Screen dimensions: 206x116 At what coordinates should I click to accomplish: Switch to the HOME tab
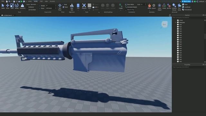click(30, 1)
